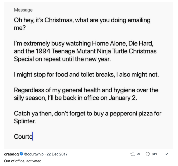Click the retweet count 29

click(x=138, y=154)
